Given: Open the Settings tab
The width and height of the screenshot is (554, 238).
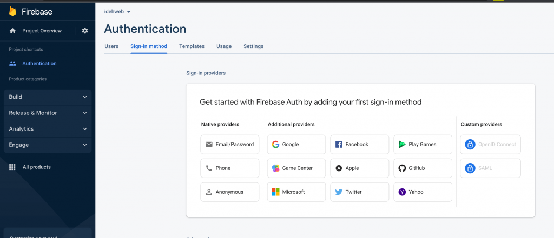Looking at the screenshot, I should click(x=253, y=46).
